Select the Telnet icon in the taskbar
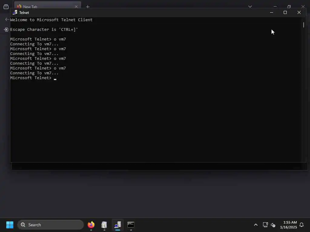310x232 pixels. tap(118, 225)
